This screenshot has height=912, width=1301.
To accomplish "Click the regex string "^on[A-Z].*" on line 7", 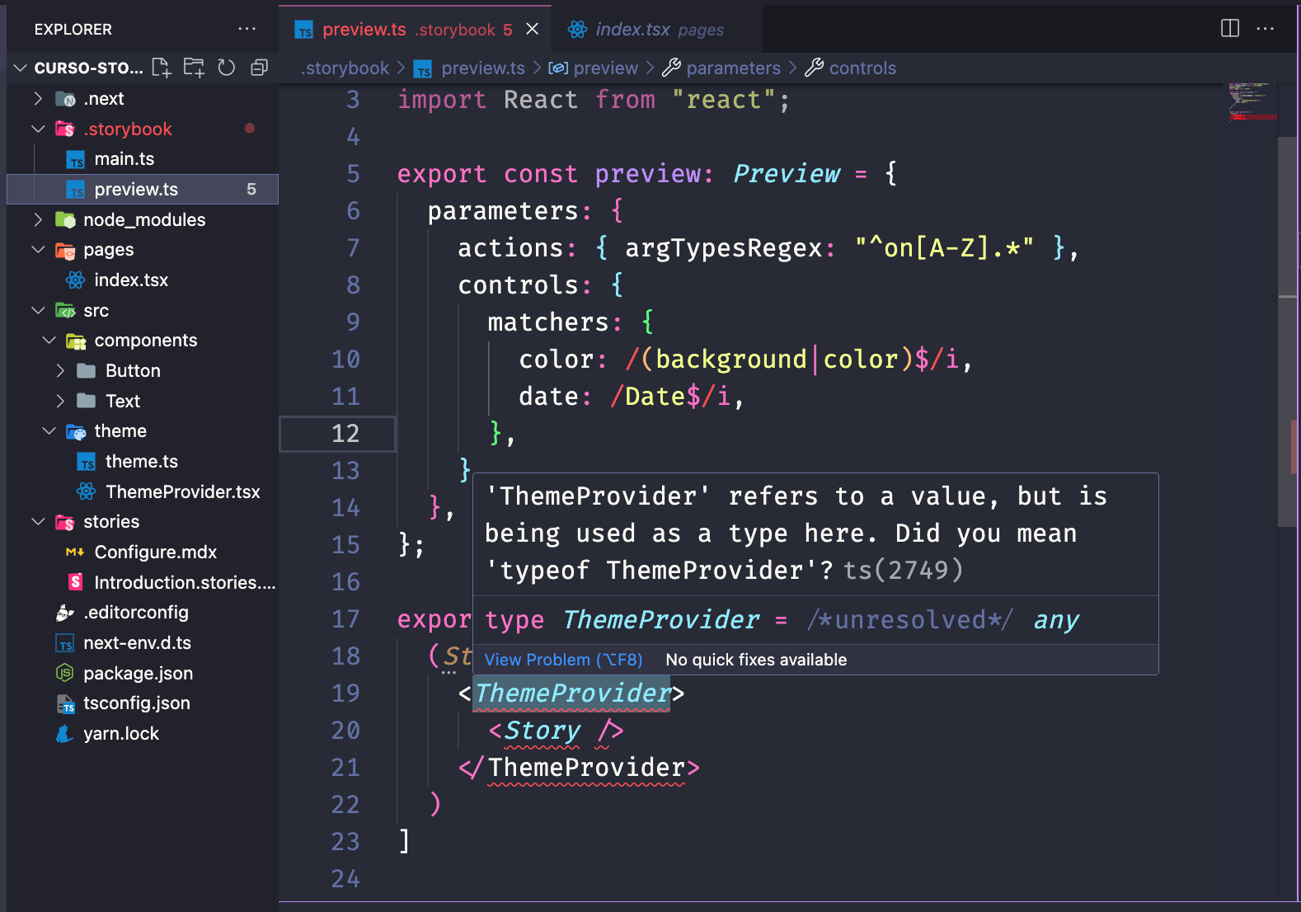I will (944, 248).
